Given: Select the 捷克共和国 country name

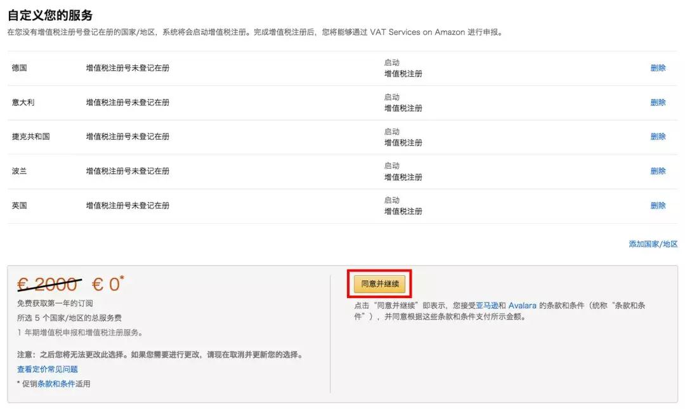Looking at the screenshot, I should 30,136.
